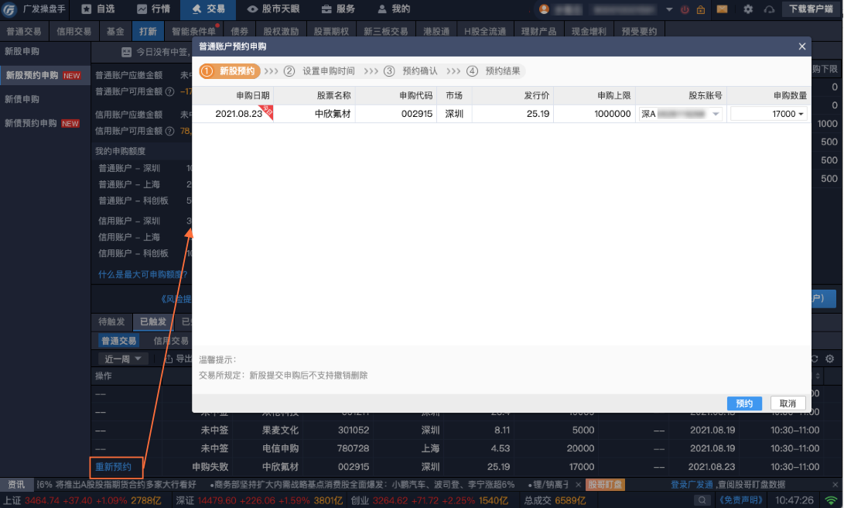Image resolution: width=844 pixels, height=508 pixels.
Task: Select the 信用交易 filter under 已触发
Action: click(x=171, y=341)
